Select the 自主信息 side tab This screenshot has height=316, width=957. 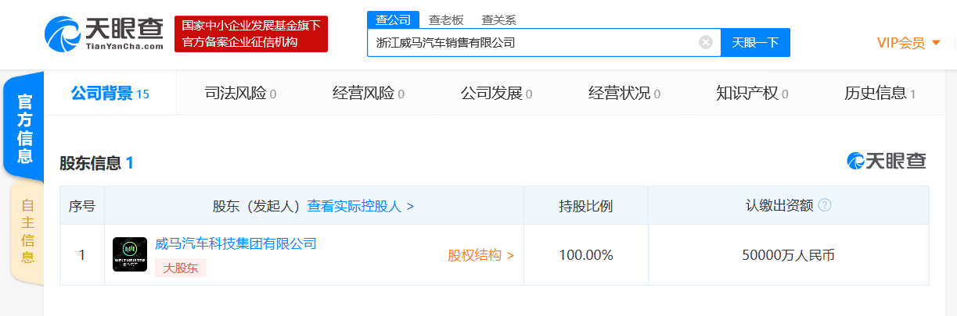[x=27, y=232]
